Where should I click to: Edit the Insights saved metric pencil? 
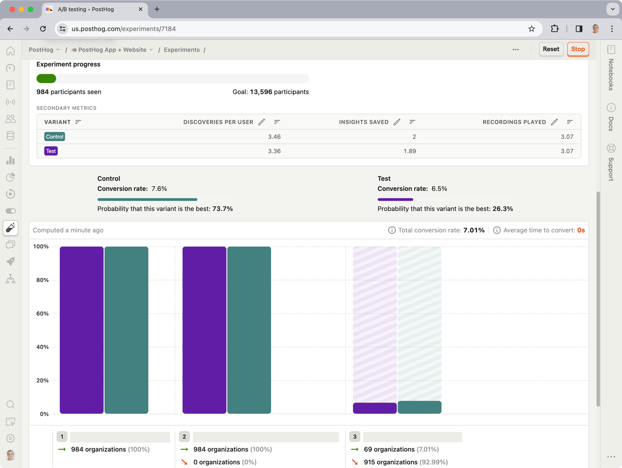tap(397, 122)
